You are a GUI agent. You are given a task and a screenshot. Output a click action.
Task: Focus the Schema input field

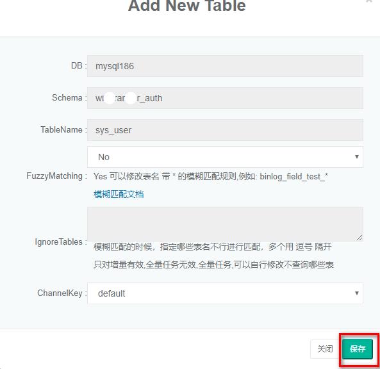[x=225, y=98]
